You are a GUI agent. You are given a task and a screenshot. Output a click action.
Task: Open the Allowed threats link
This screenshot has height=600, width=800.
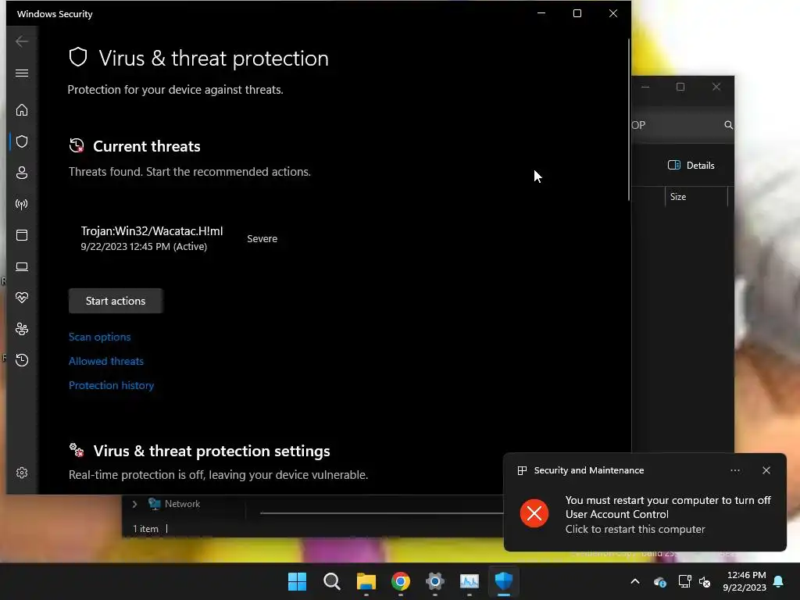click(x=106, y=361)
